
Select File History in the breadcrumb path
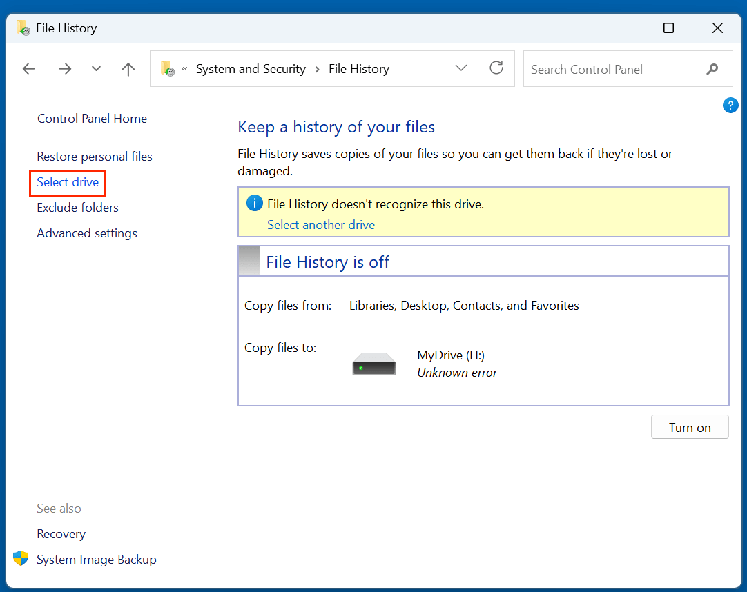[x=359, y=68]
